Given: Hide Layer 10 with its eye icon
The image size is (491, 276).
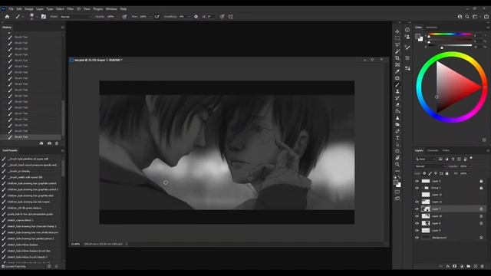Looking at the screenshot, I should coord(417,216).
